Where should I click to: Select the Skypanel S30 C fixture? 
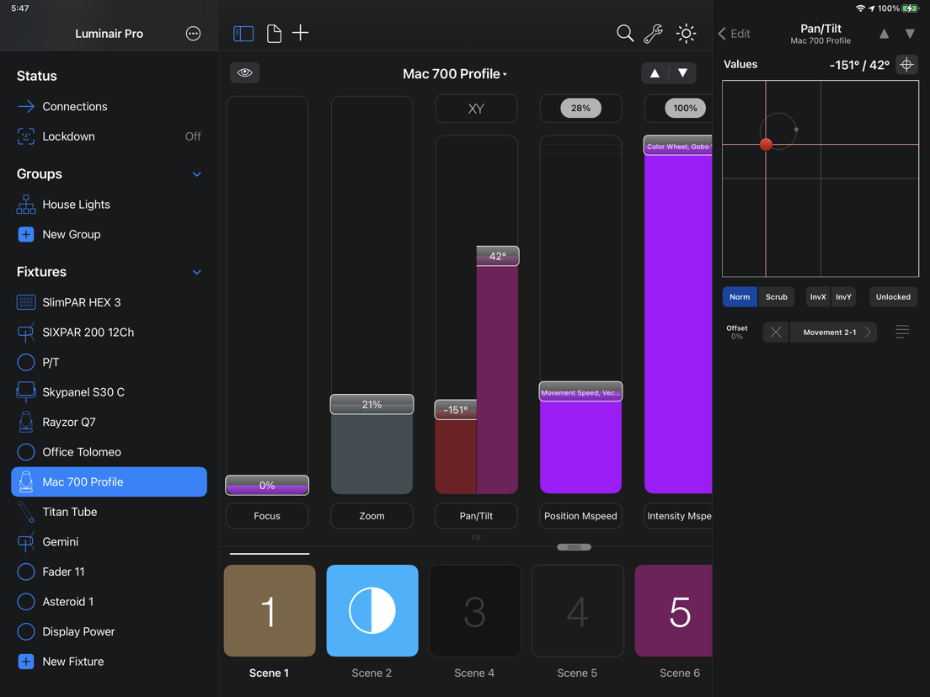coord(110,392)
